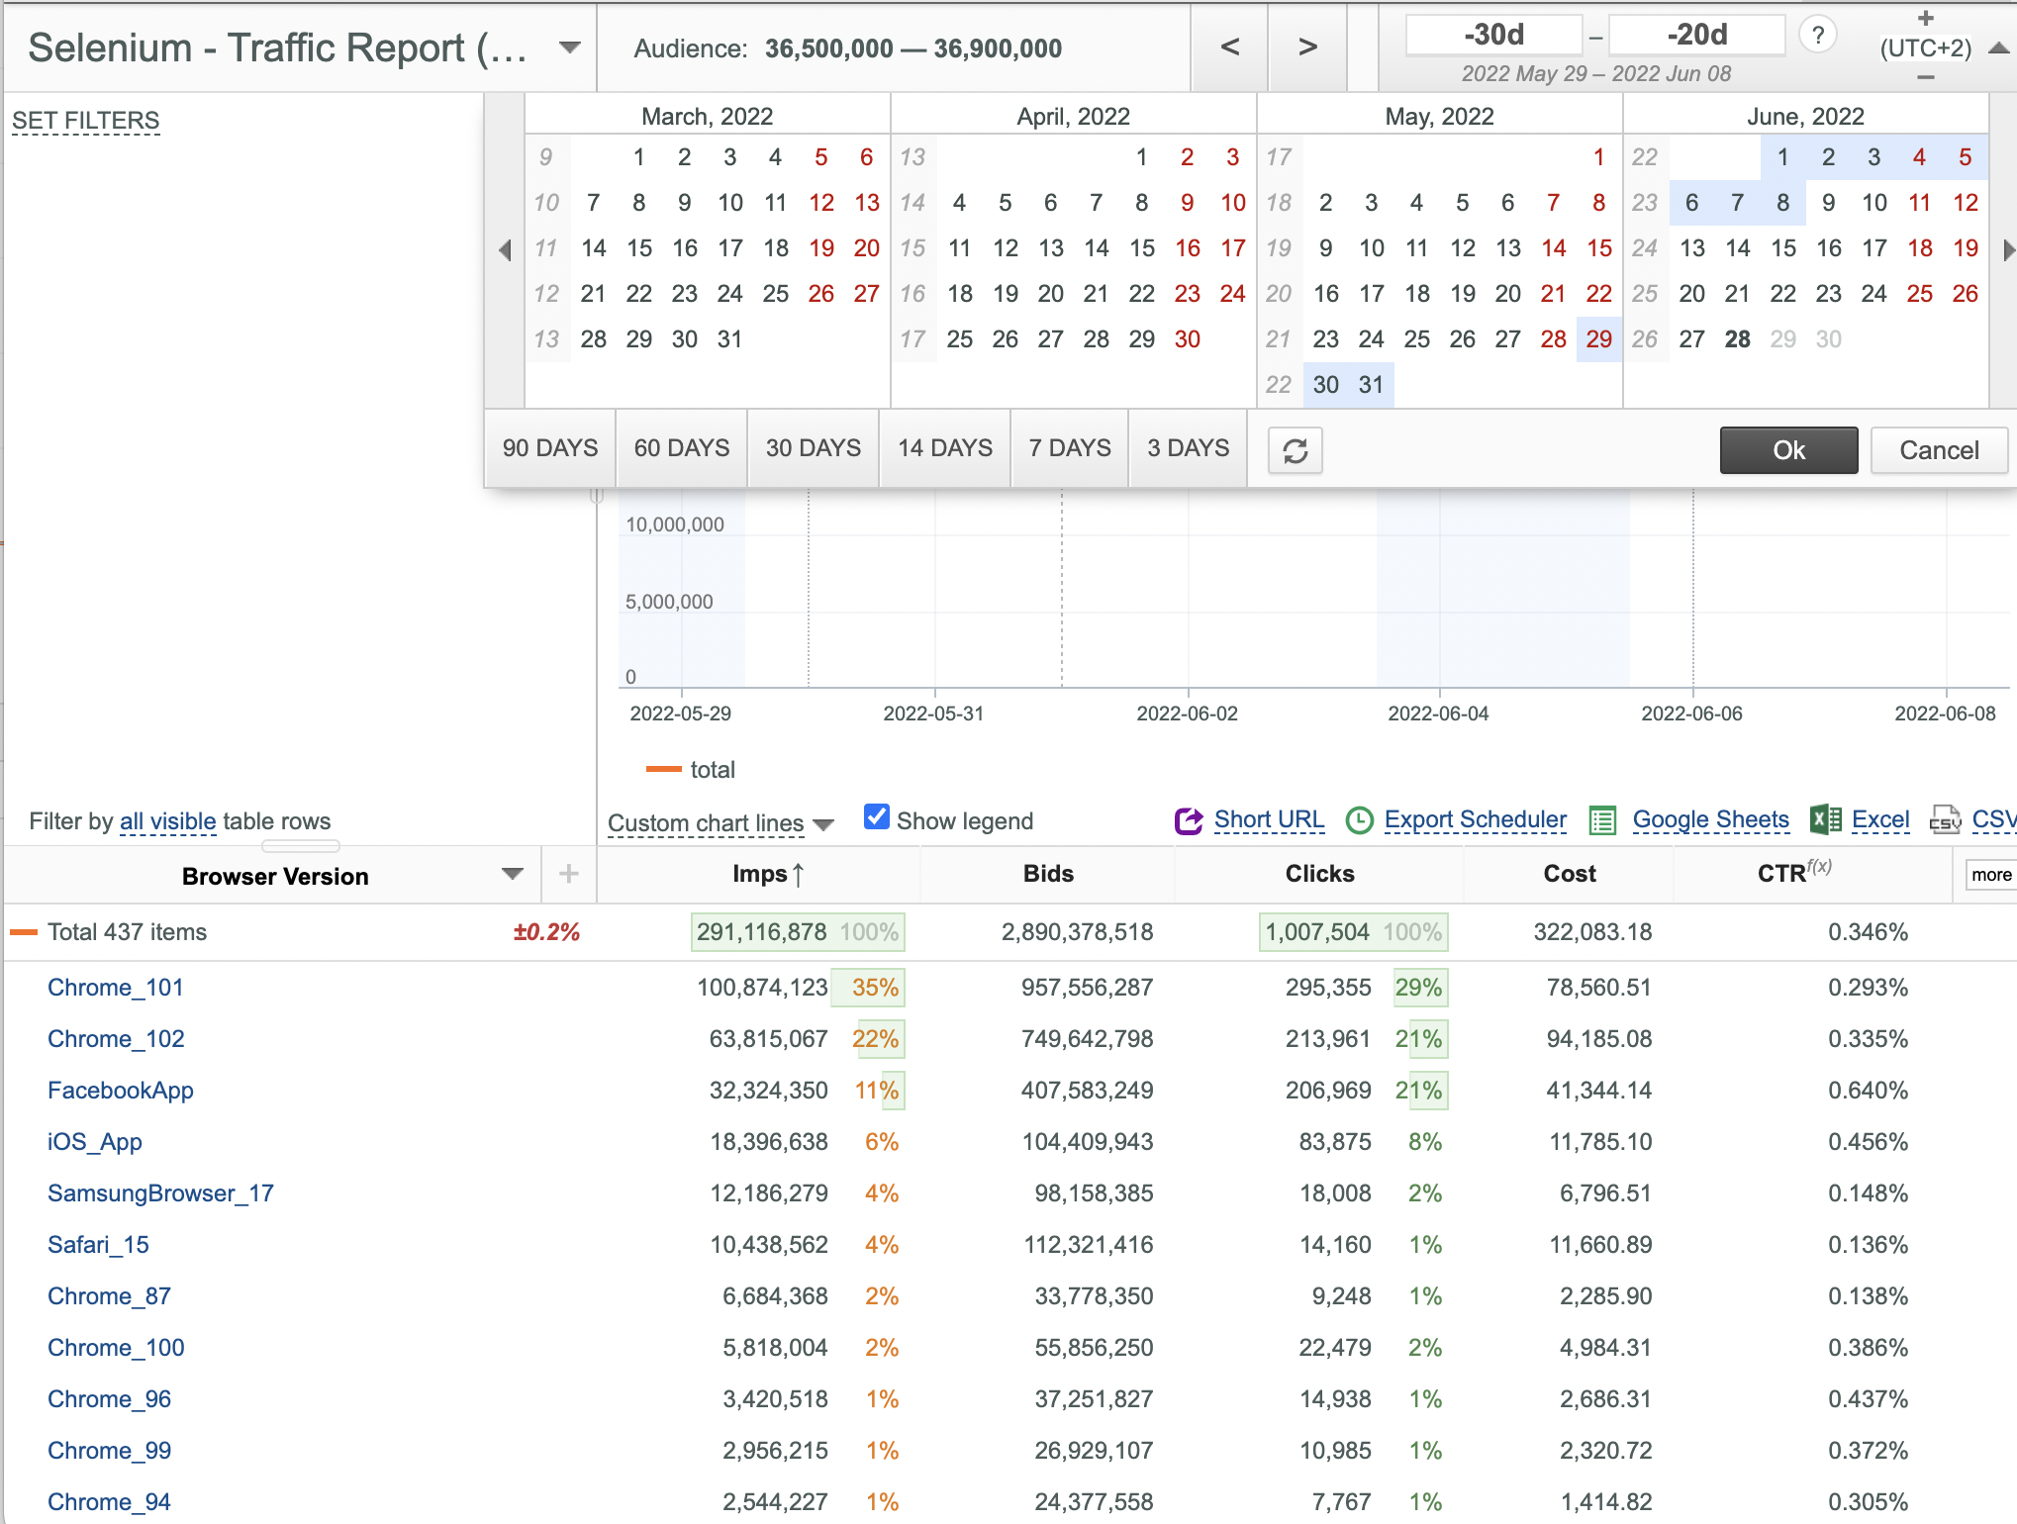Click the Chrome_100 row link
The image size is (2017, 1524).
[x=116, y=1348]
